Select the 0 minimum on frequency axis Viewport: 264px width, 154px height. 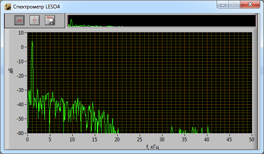tap(27, 139)
